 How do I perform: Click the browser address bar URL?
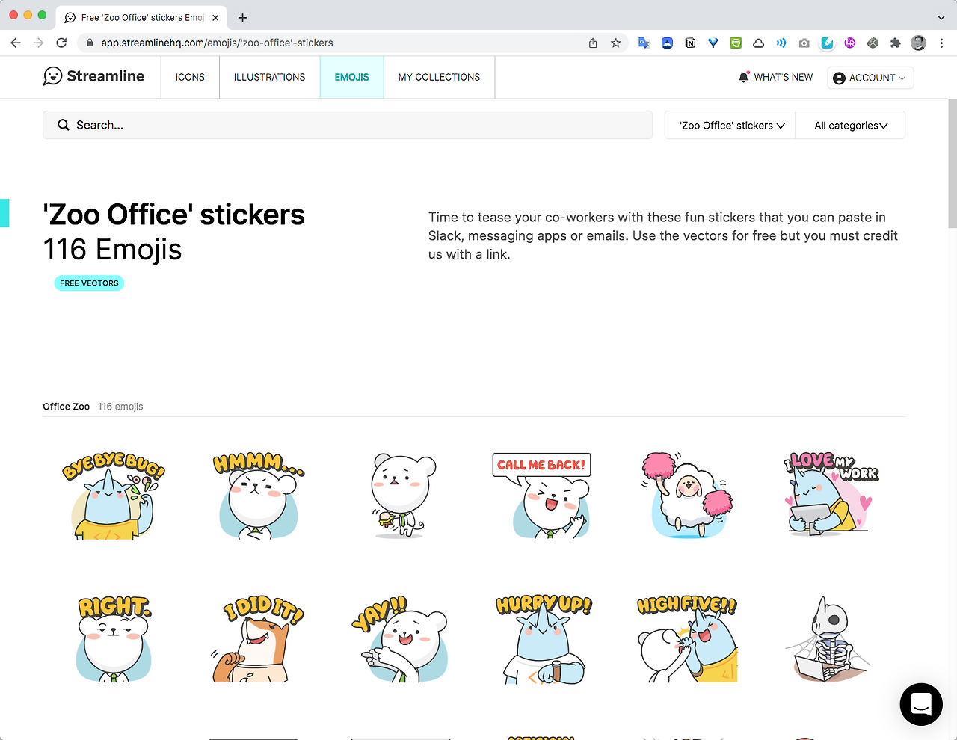218,43
